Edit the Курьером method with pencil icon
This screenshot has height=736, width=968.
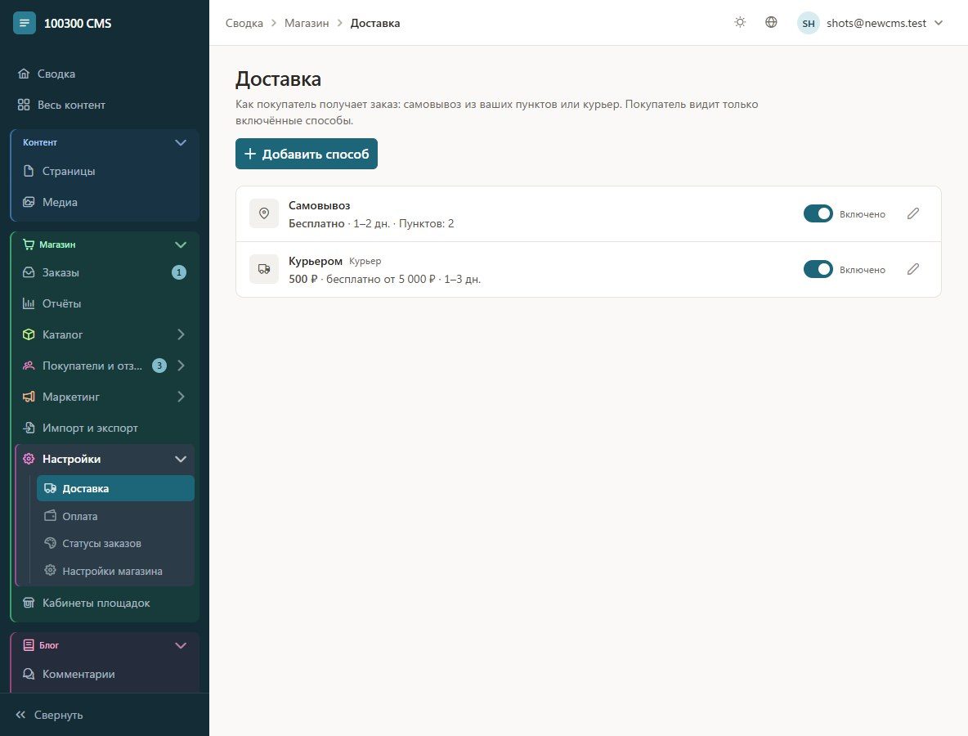point(913,269)
